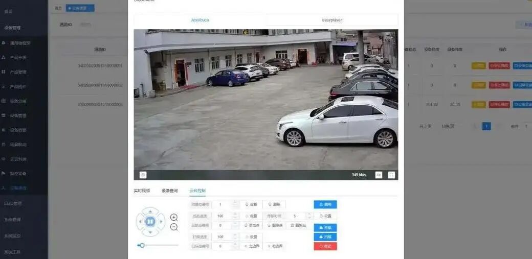Image resolution: width=532 pixels, height=259 pixels.
Task: Pan camera left with PTZ left arrow
Action: pyautogui.click(x=140, y=222)
